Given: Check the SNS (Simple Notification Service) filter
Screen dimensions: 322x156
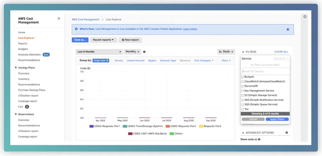Looking at the screenshot, I should pyautogui.click(x=243, y=100).
